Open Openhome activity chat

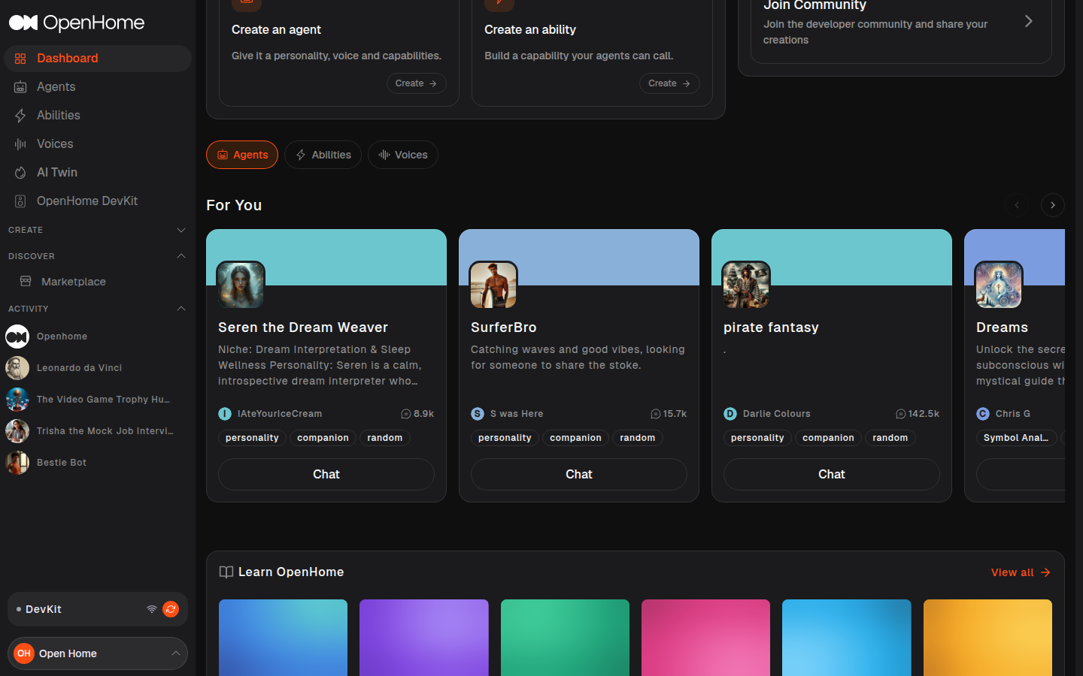(x=98, y=336)
